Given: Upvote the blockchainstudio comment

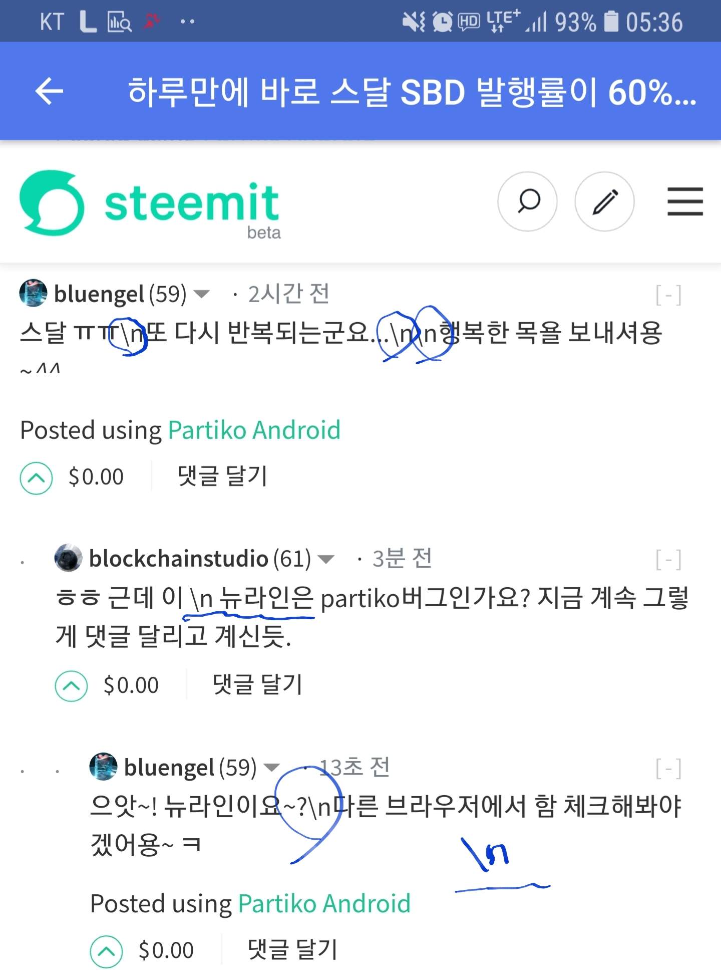Looking at the screenshot, I should coord(71,686).
